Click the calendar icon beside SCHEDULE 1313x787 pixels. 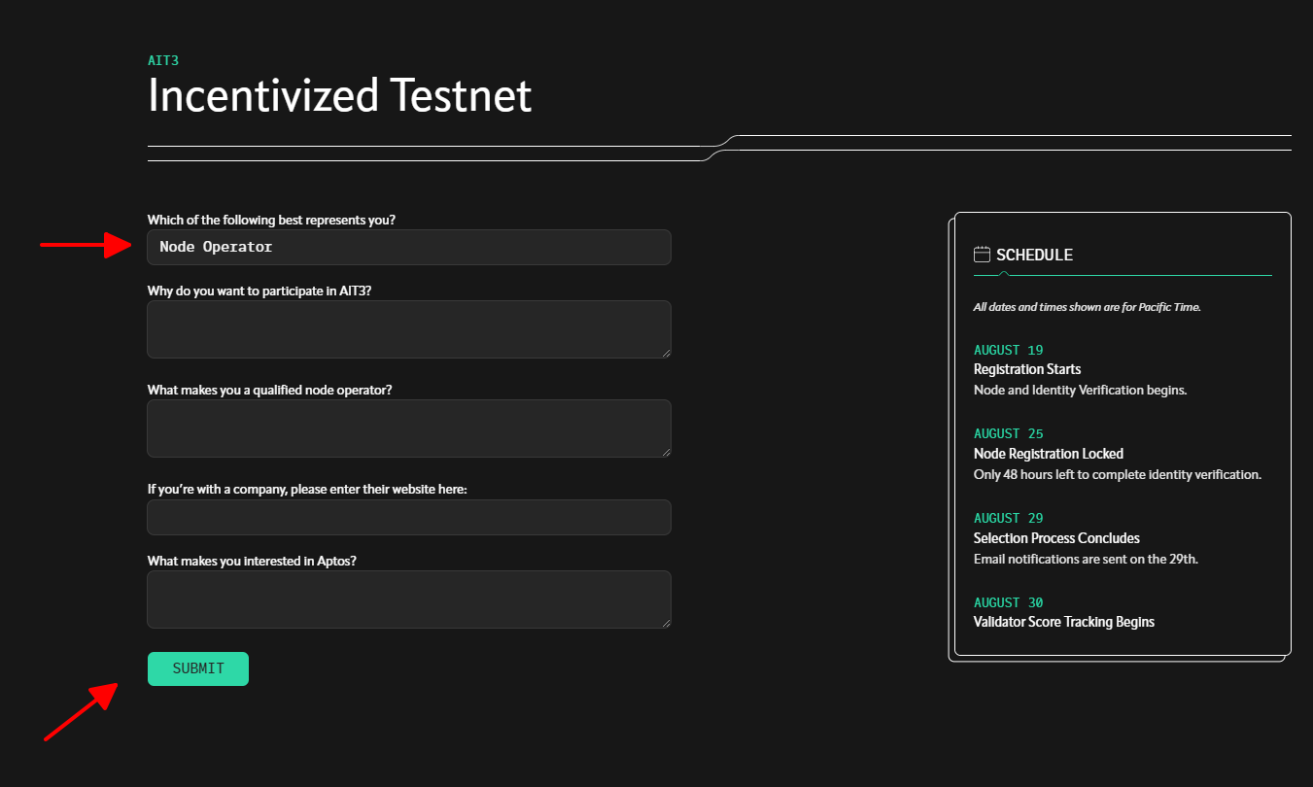(982, 255)
